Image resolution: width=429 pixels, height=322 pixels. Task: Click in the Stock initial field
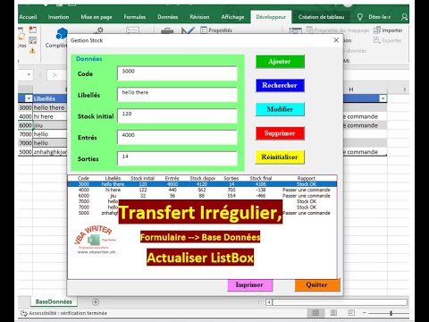(177, 116)
